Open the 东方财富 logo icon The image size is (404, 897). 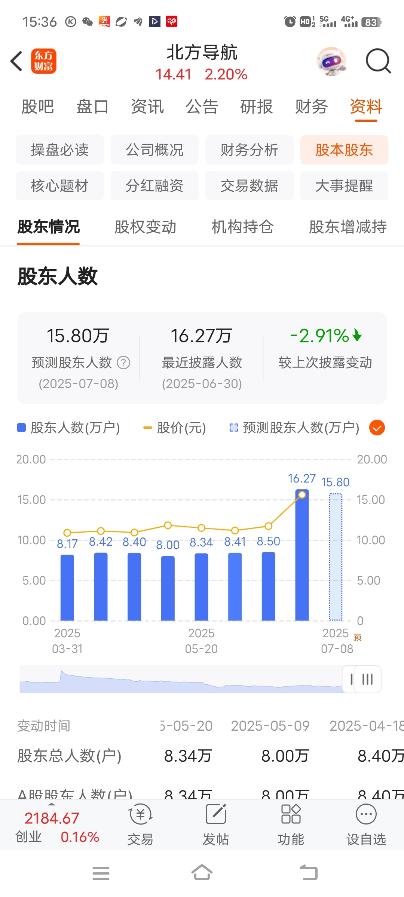tap(43, 61)
